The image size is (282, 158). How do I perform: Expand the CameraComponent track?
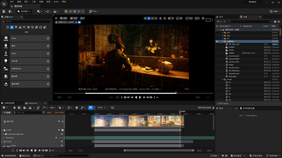pyautogui.click(x=4, y=134)
